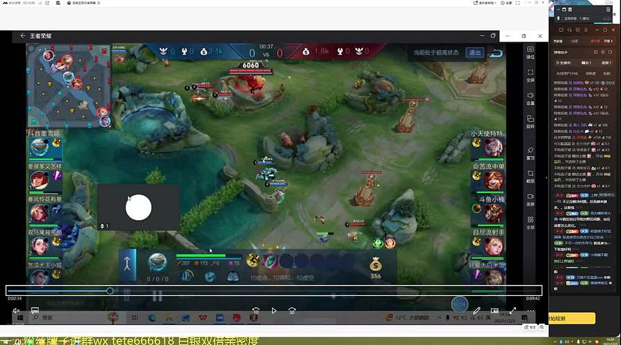
Task: Click the first yellow skill icon in HUD
Action: point(253,260)
